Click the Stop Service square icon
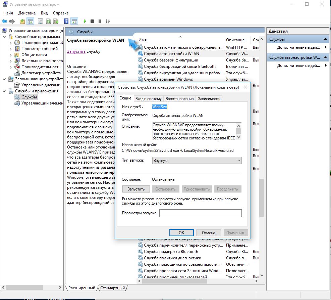This screenshot has height=300, width=331. coord(93,21)
